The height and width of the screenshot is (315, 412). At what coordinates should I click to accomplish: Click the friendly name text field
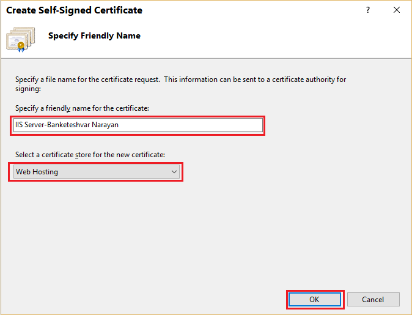point(183,125)
